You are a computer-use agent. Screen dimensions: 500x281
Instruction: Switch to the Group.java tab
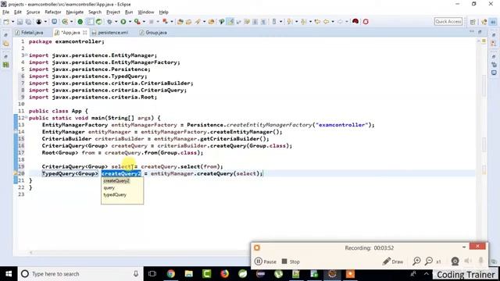click(x=153, y=33)
